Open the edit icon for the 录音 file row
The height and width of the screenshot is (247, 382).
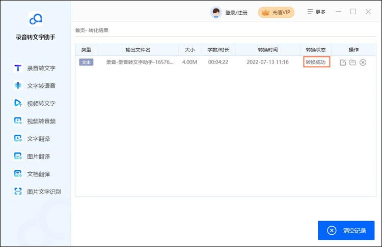pyautogui.click(x=343, y=63)
